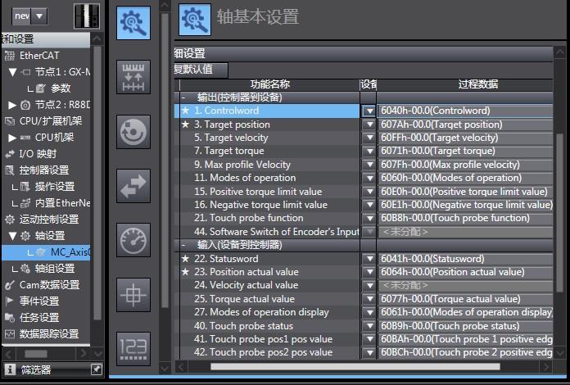Click the 过程数据 column header
This screenshot has height=385, width=570.
465,84
